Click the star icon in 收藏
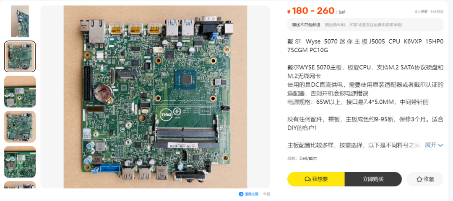Screen dimensions: 453x201 [x=419, y=179]
